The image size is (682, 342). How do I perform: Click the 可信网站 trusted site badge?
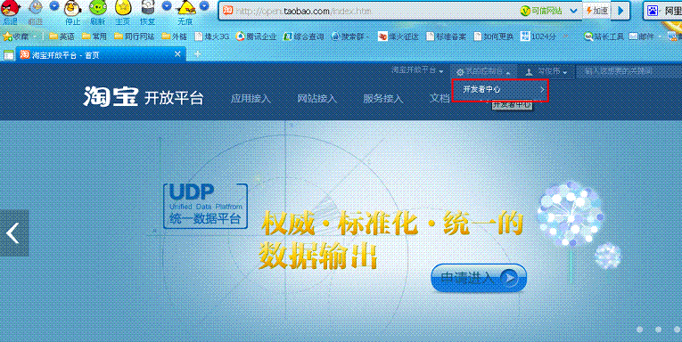[541, 11]
